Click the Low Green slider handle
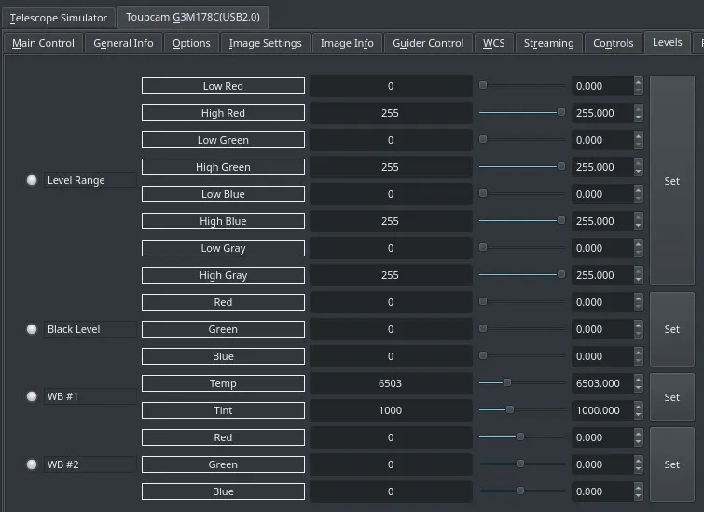The image size is (704, 512). [x=483, y=139]
